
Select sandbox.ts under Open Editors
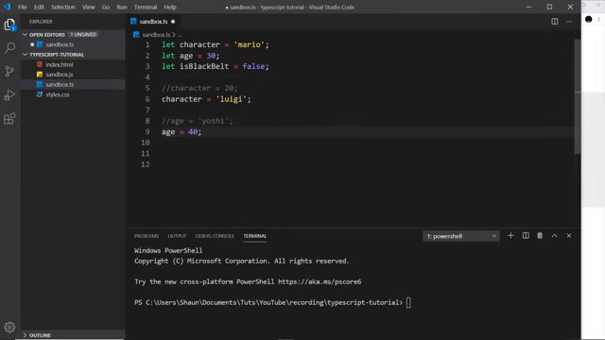point(60,44)
